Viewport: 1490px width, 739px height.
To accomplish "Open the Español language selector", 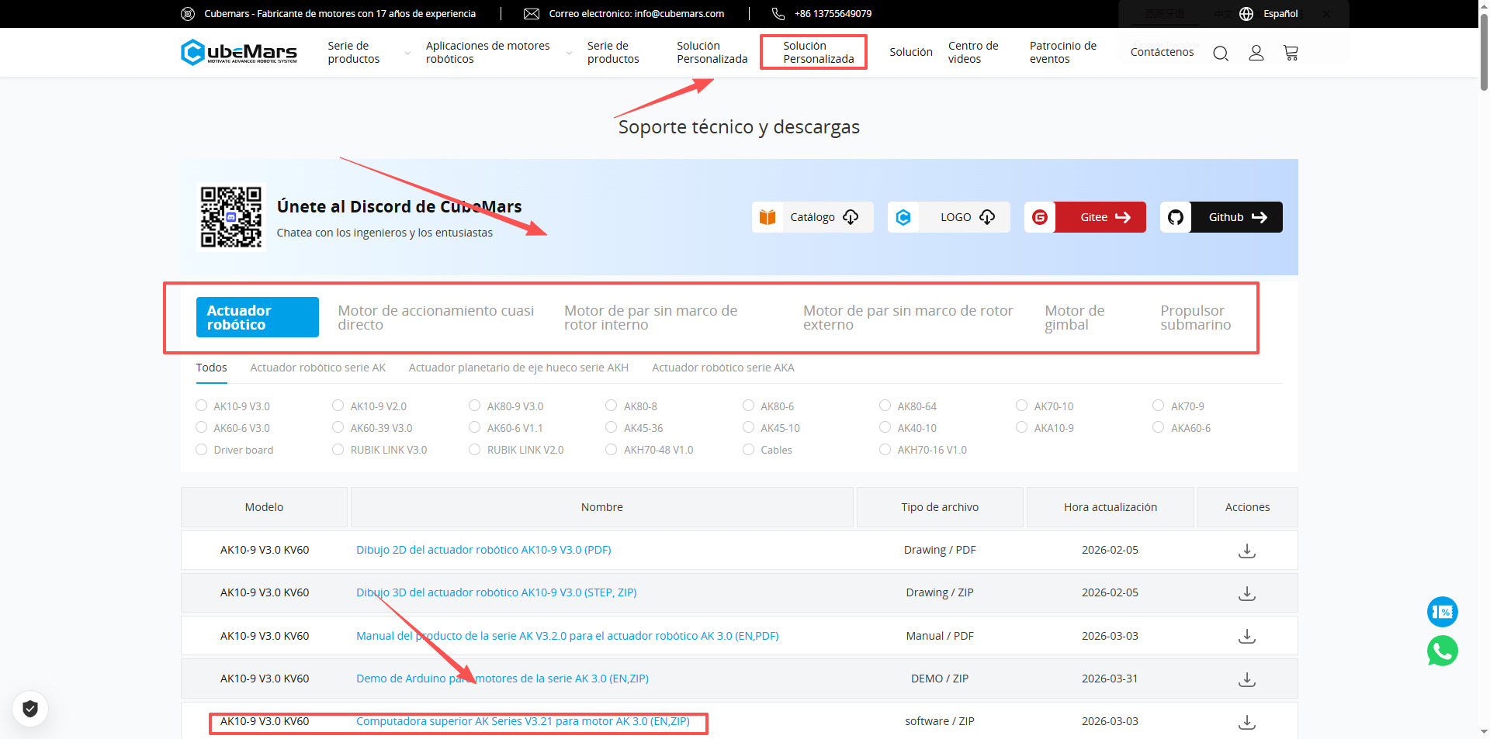I will click(1270, 14).
